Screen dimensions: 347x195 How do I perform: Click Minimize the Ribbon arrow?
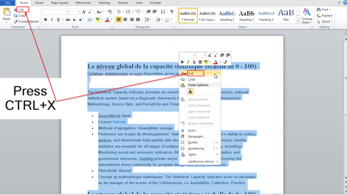point(339,3)
